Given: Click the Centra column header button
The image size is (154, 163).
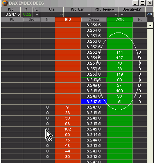Looking at the screenshot, I should pyautogui.click(x=94, y=20).
